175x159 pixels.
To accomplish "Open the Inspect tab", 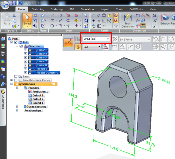I will pyautogui.click(x=105, y=9).
